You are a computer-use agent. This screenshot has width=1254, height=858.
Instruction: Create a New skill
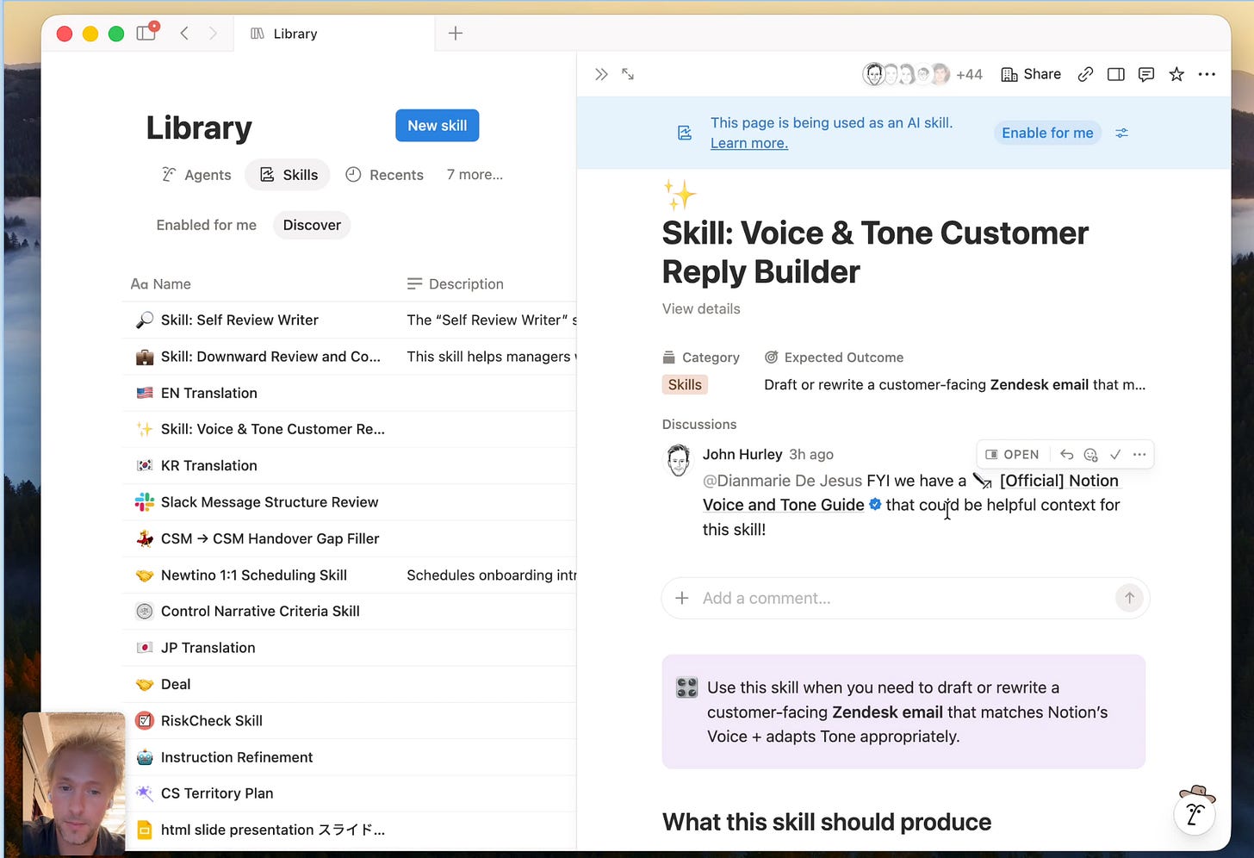(x=438, y=126)
